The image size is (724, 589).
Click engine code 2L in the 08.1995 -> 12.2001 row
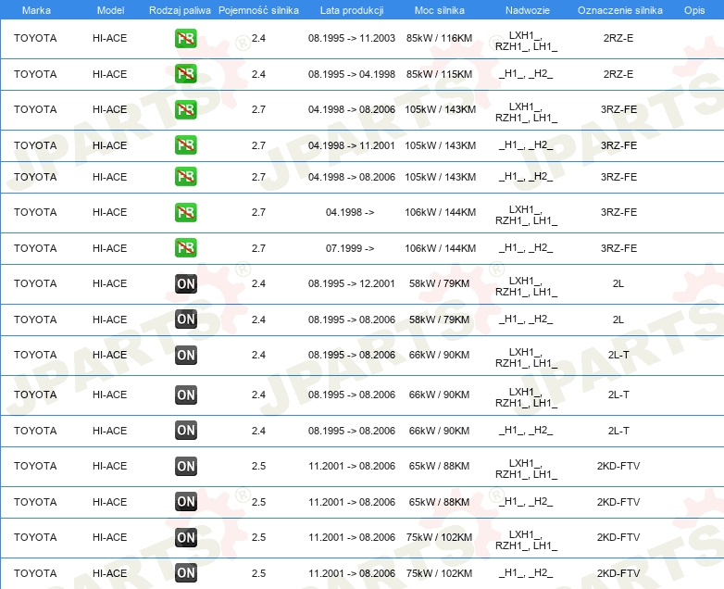[x=618, y=283]
